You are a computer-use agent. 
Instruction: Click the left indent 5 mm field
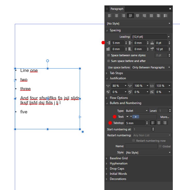118,43
